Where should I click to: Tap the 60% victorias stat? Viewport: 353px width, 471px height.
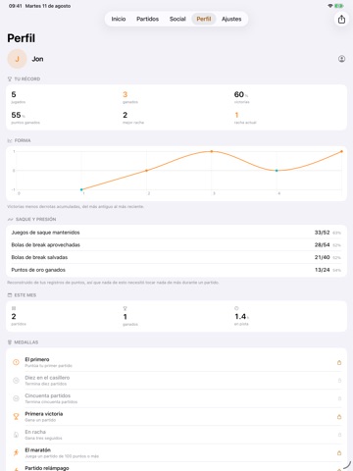[241, 97]
